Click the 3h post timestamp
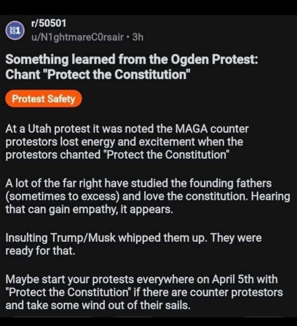The image size is (297, 326). coord(138,37)
